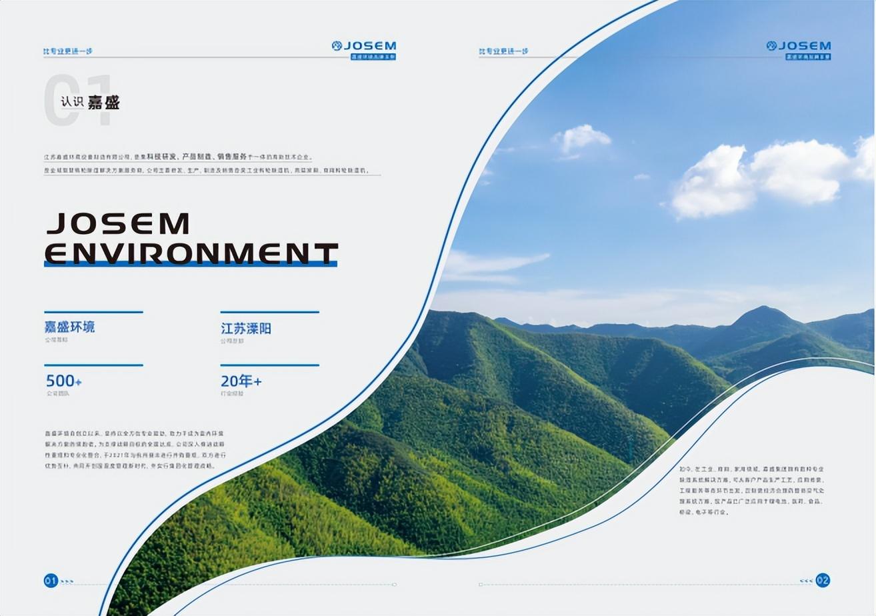Click the blue 02 page number badge
Image resolution: width=876 pixels, height=616 pixels.
pyautogui.click(x=823, y=581)
